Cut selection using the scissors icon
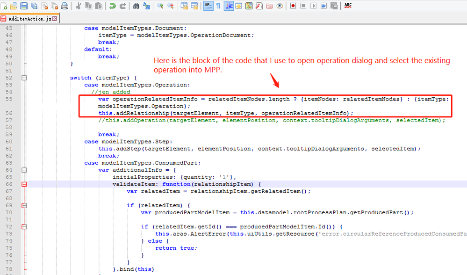 tap(78, 6)
